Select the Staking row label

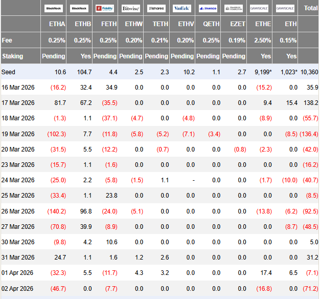[12, 56]
